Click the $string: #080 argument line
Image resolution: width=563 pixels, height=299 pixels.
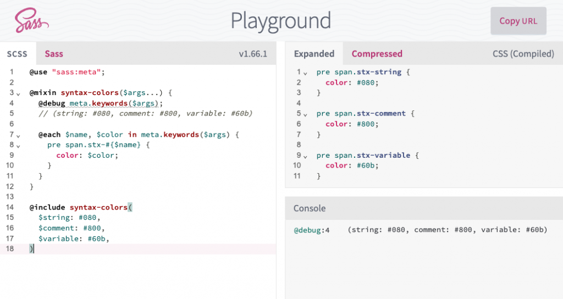(69, 218)
